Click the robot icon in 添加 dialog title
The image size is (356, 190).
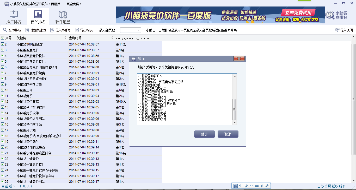[x=134, y=59]
